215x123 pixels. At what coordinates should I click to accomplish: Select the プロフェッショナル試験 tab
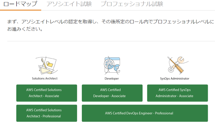coord(132,4)
